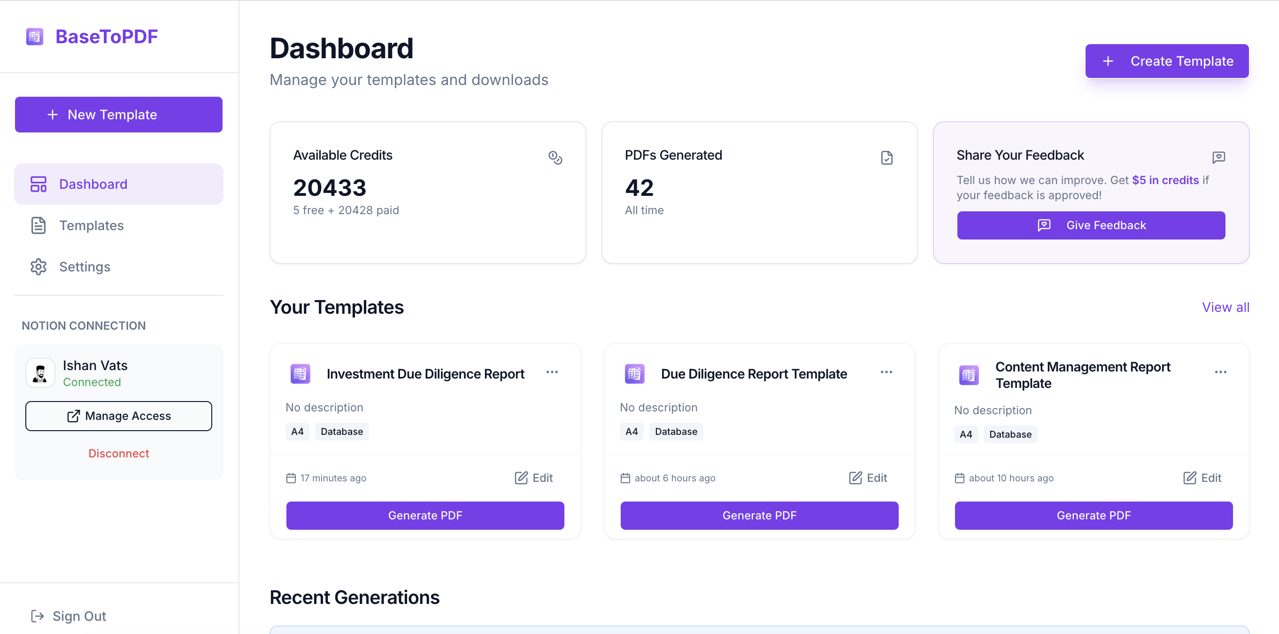Click Manage Access for Notion connection
1279x634 pixels.
(119, 416)
